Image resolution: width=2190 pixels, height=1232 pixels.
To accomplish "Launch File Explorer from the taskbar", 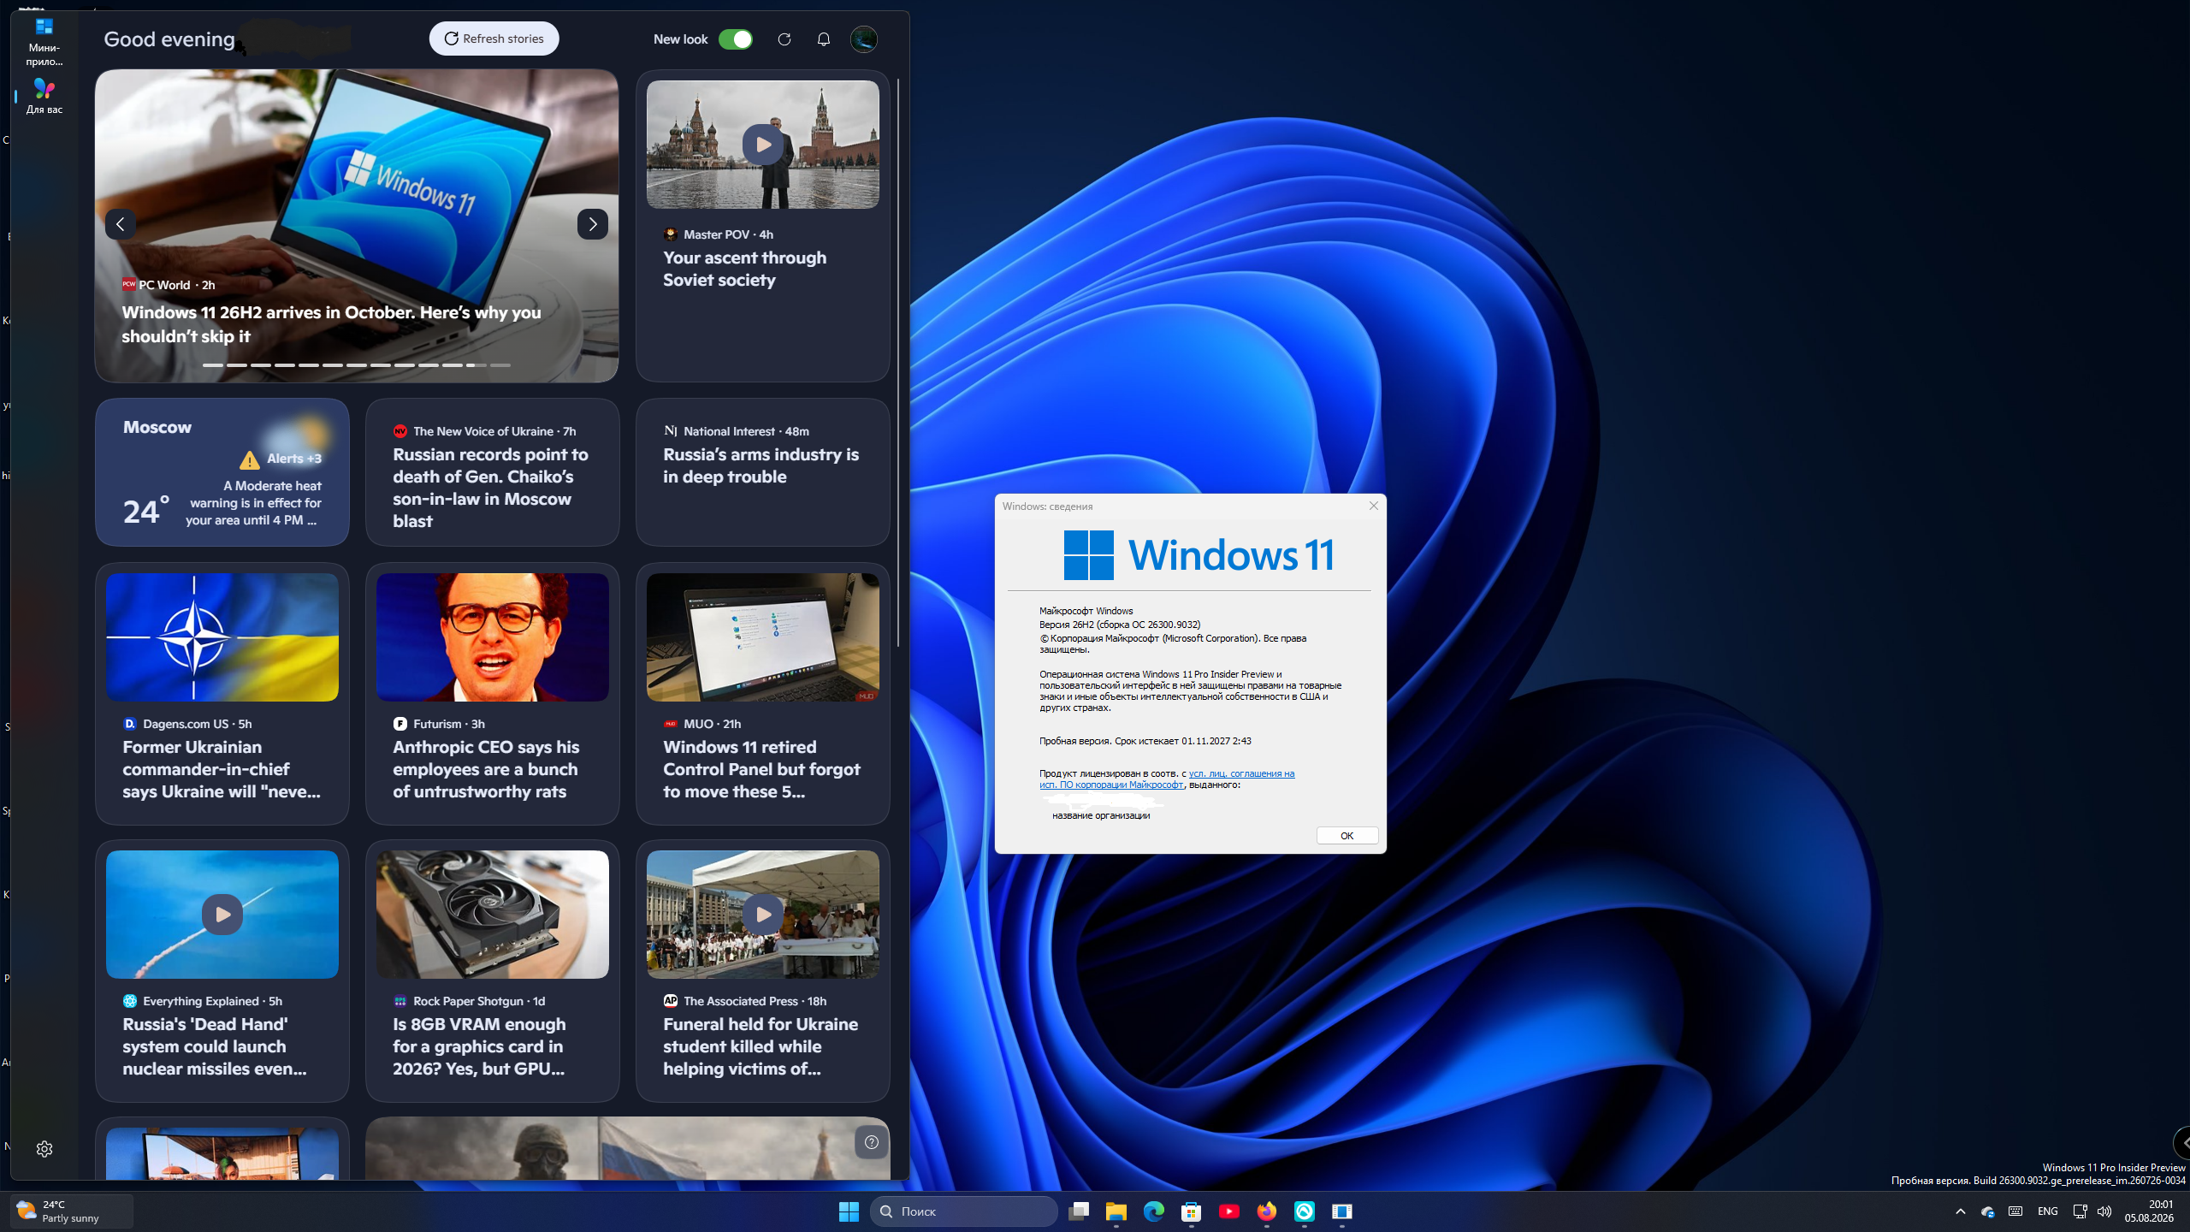I will pos(1116,1211).
